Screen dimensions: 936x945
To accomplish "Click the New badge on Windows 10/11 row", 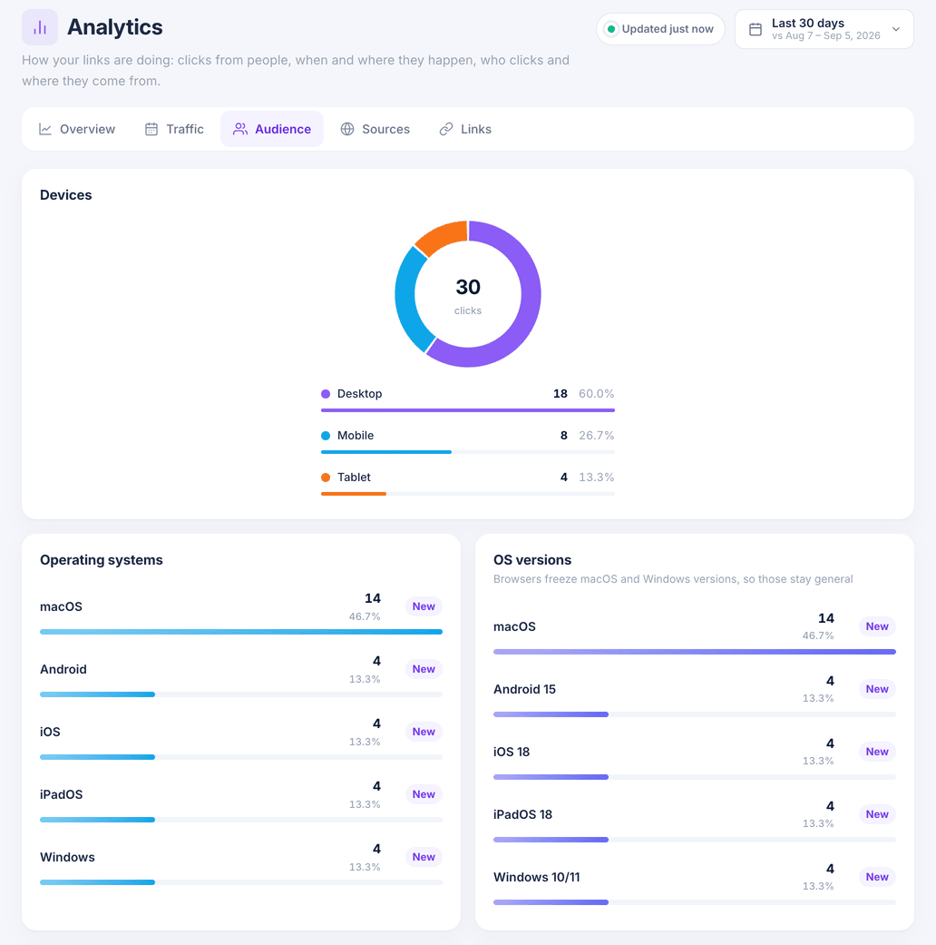I will click(x=877, y=877).
